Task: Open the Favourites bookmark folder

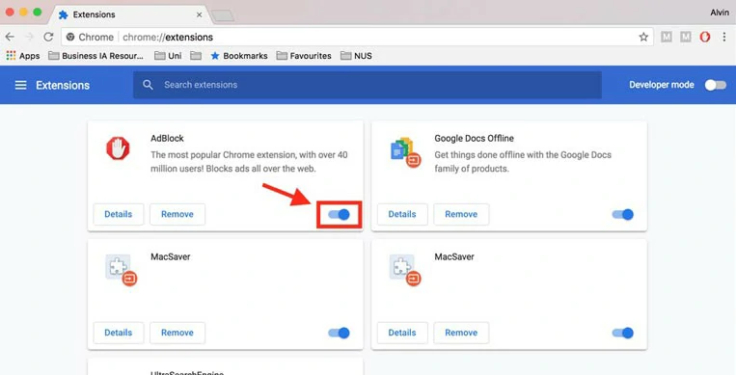Action: pos(304,55)
